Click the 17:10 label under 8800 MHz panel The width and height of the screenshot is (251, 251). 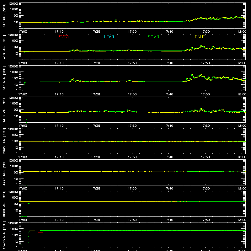59,220
